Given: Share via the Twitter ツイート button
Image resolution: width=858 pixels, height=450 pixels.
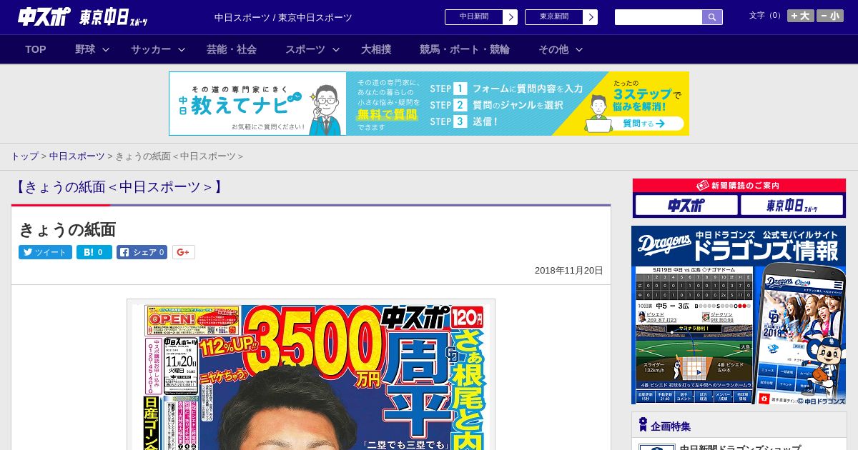Looking at the screenshot, I should [x=45, y=252].
